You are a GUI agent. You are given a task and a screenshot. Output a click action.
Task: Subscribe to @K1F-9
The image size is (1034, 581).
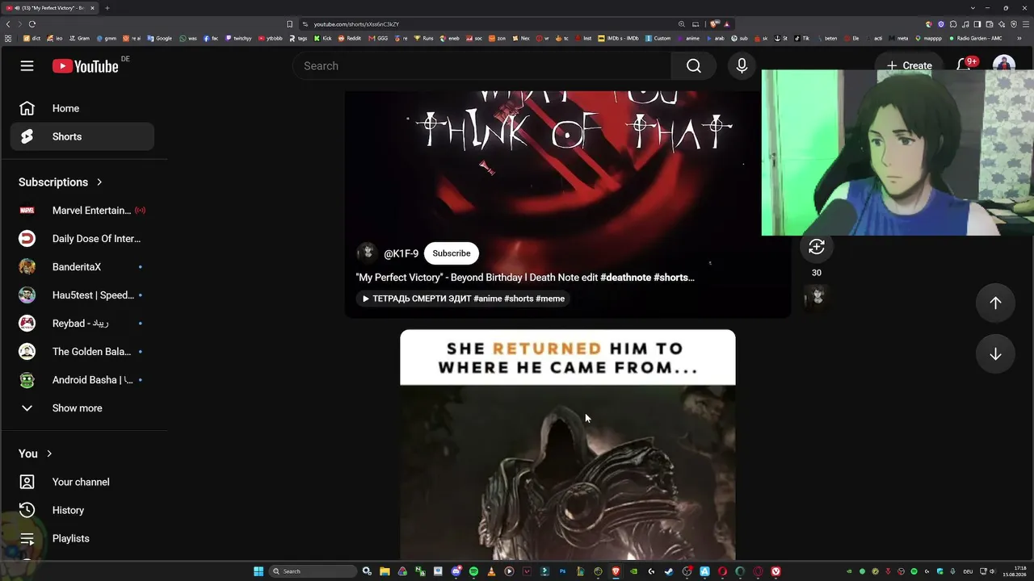coord(451,253)
